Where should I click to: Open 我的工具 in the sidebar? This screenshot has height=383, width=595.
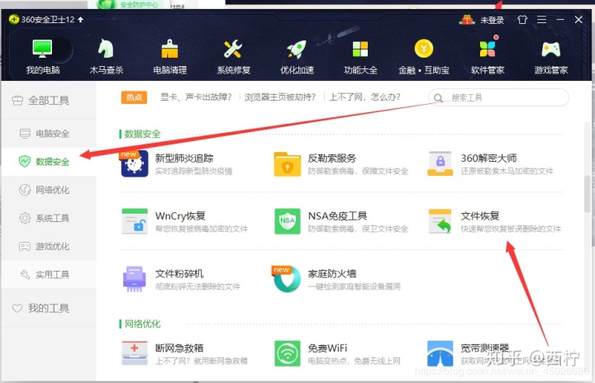click(49, 308)
